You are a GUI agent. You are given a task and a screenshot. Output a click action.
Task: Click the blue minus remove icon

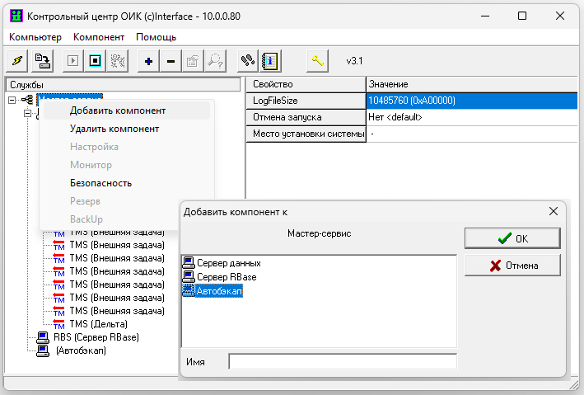[170, 60]
